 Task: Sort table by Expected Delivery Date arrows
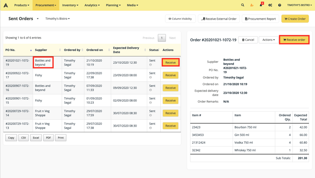[x=145, y=50]
